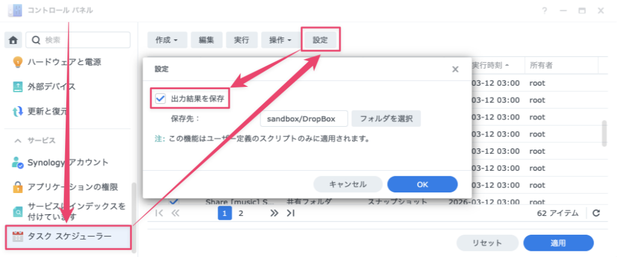
Task: Toggle the Save output results (出力結果を保存) checkbox
Action: pyautogui.click(x=160, y=98)
